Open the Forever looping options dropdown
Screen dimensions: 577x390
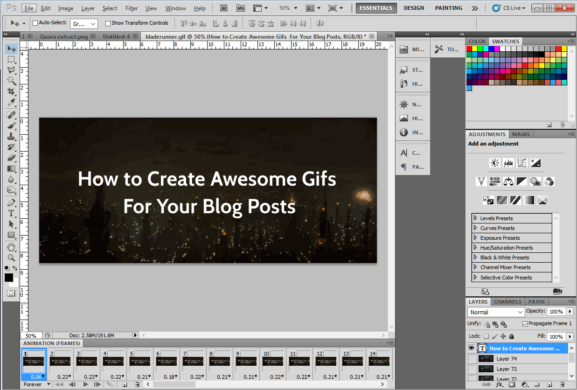click(37, 384)
